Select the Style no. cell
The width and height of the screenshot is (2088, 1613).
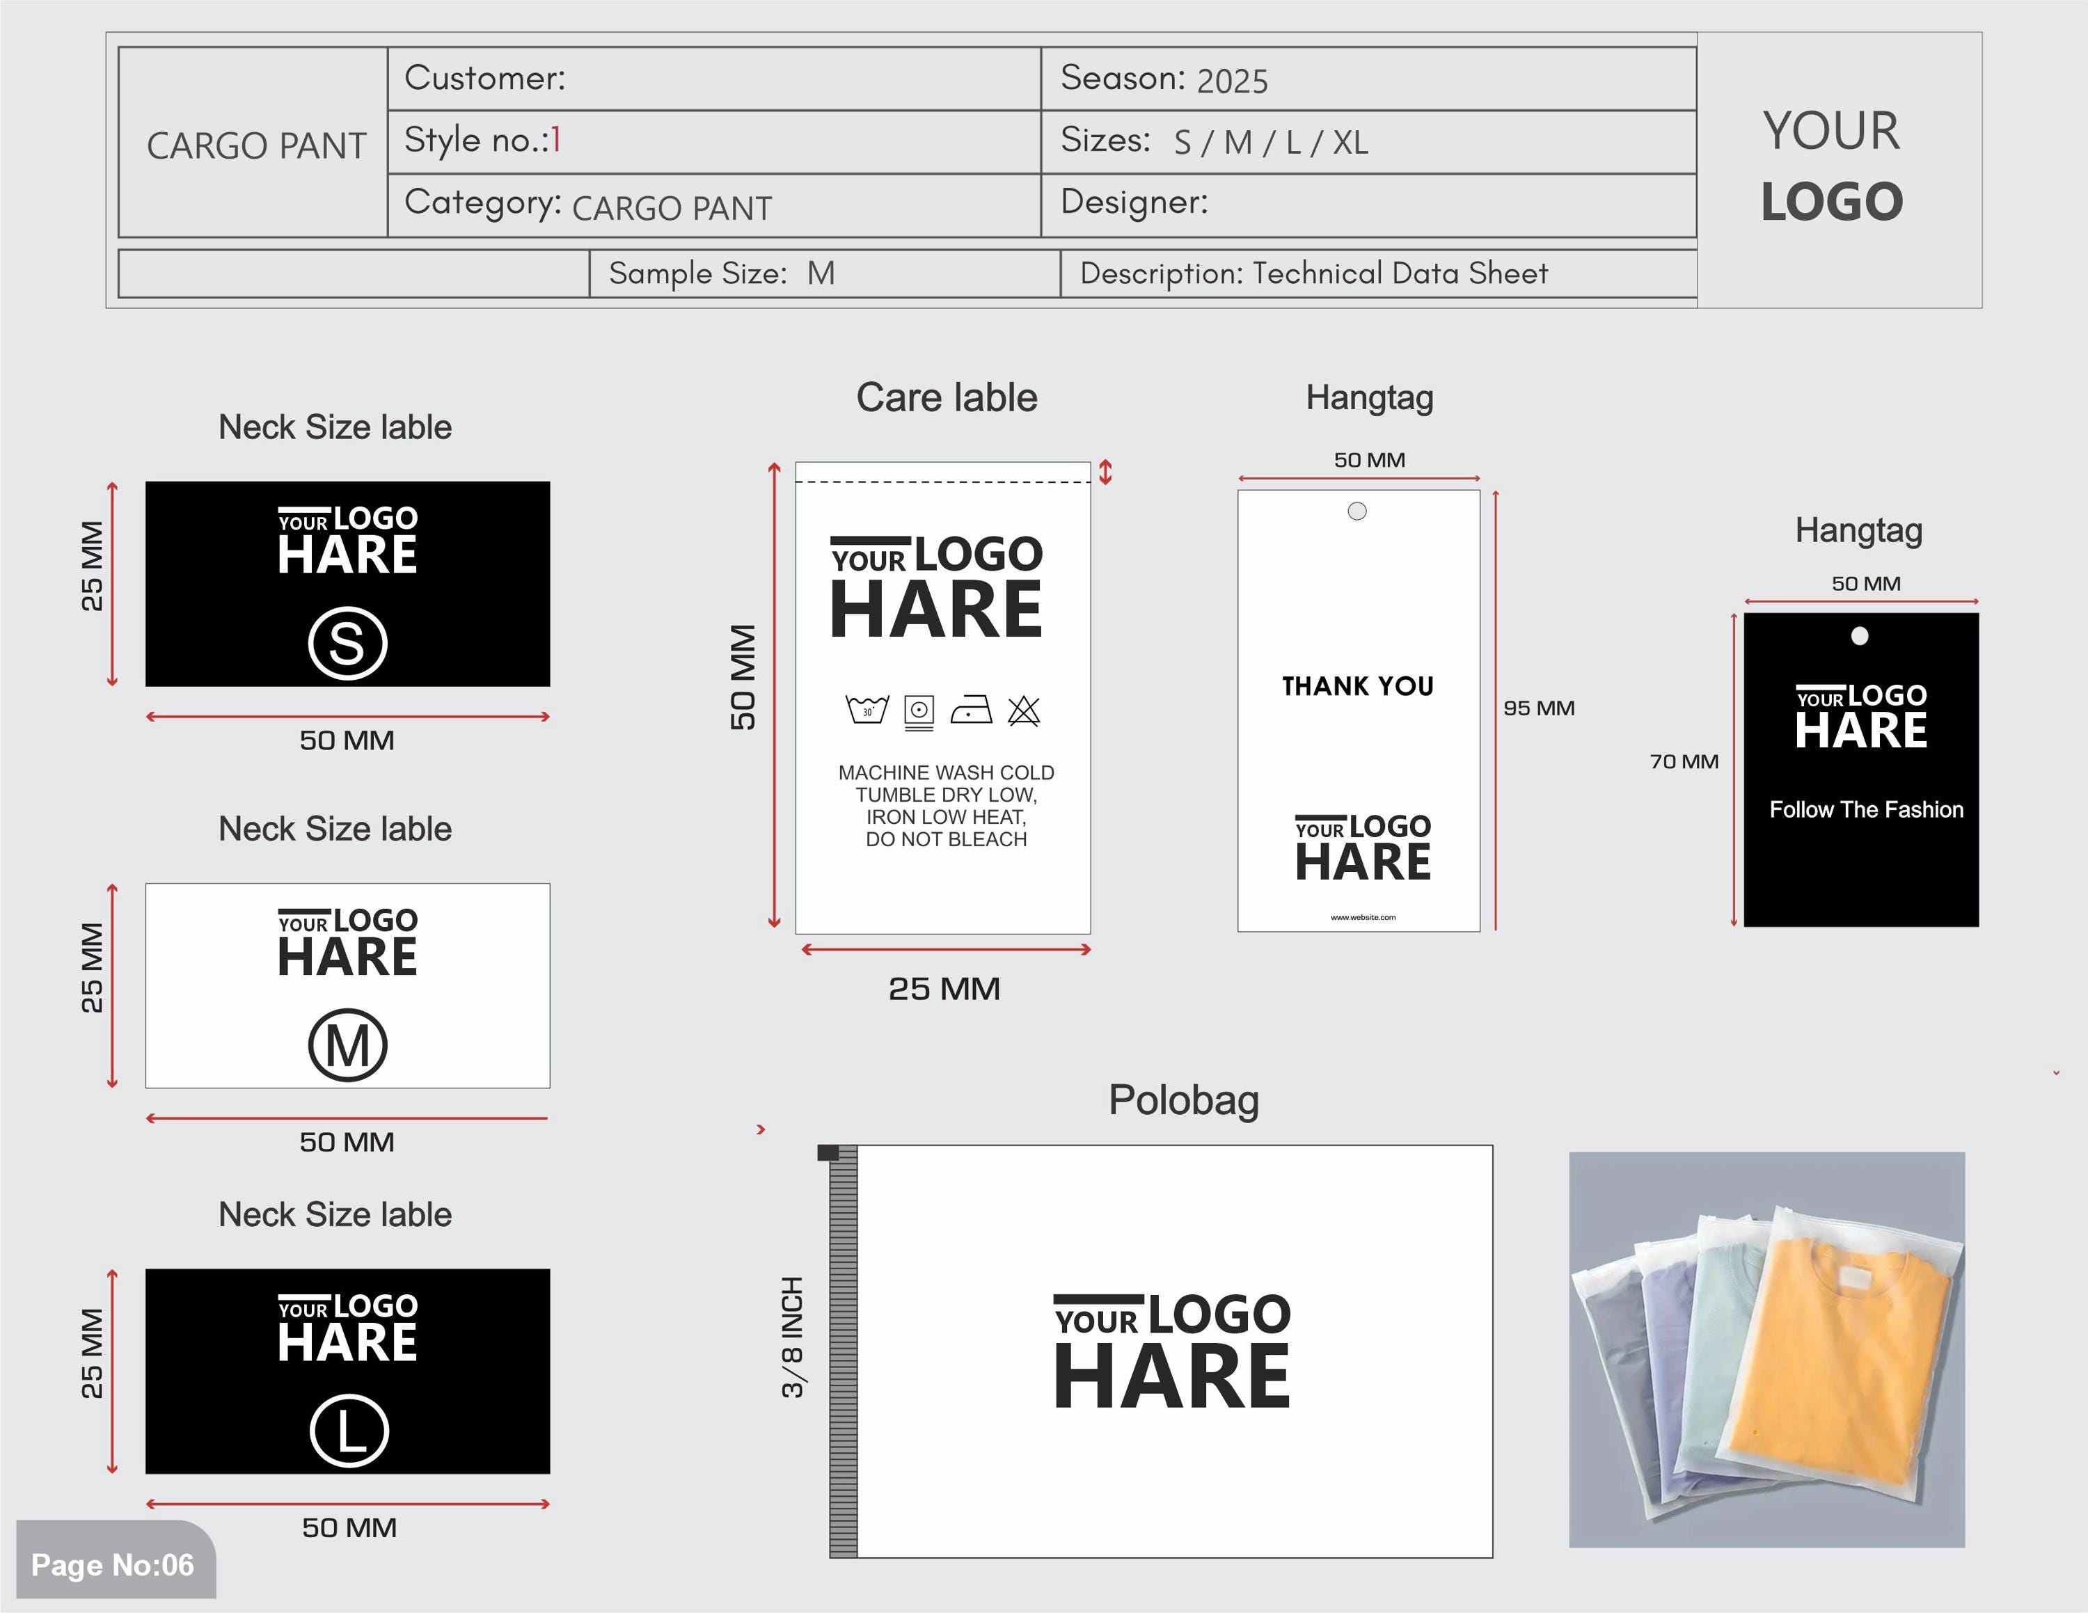714,141
